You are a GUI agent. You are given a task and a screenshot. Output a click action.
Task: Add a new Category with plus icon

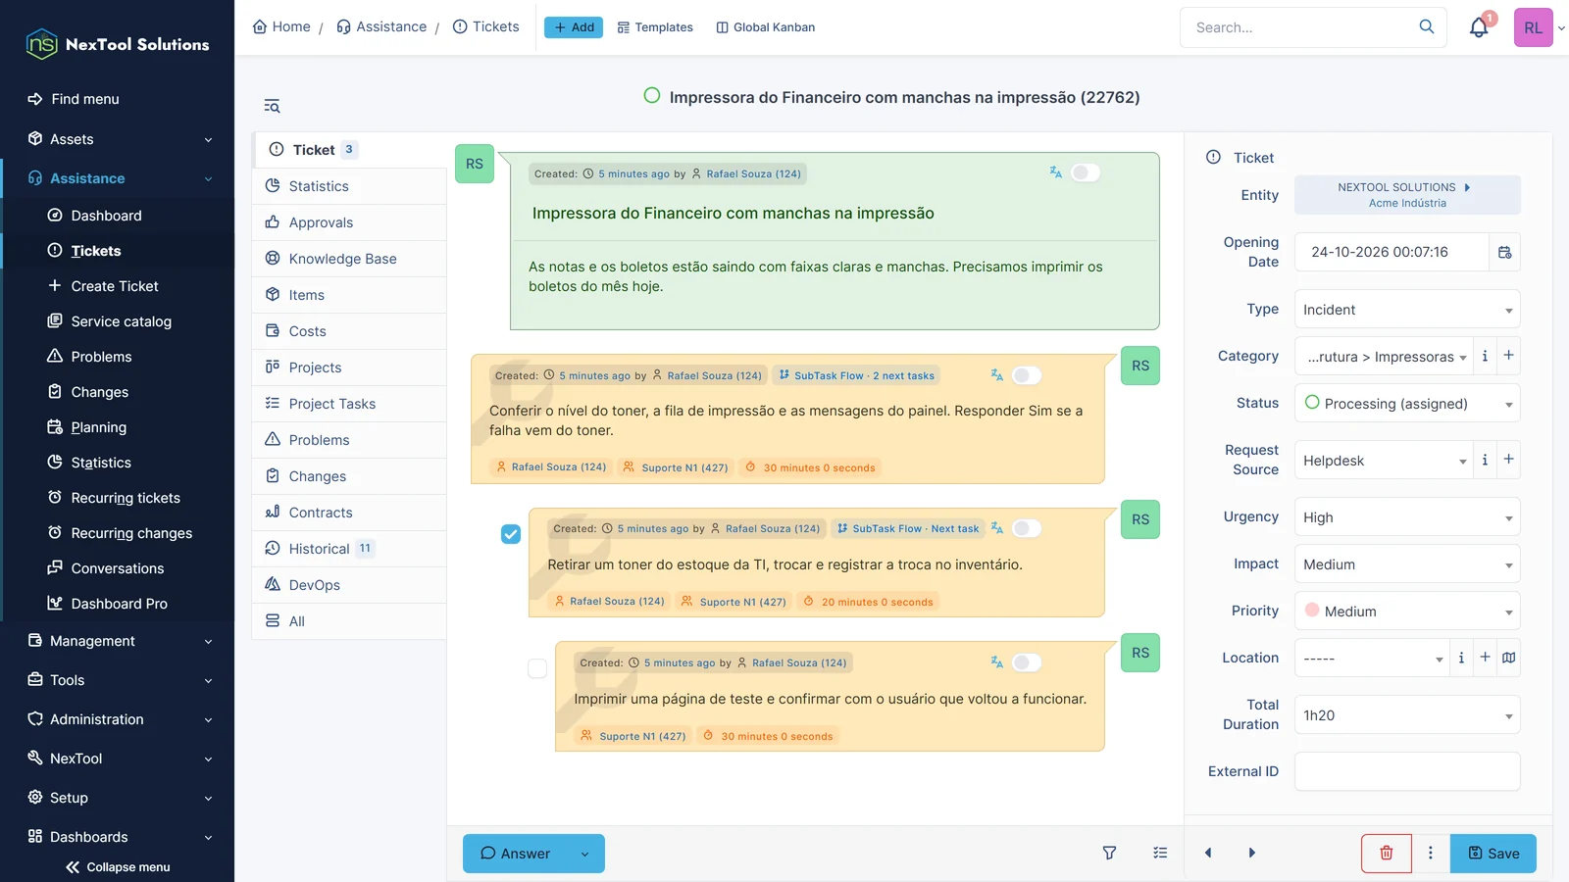[x=1508, y=356]
